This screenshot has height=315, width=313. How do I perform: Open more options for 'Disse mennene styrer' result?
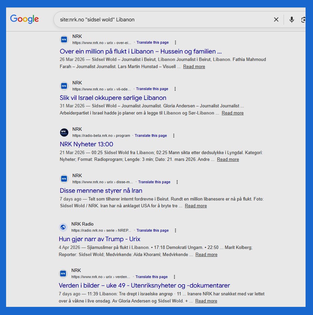point(177,182)
